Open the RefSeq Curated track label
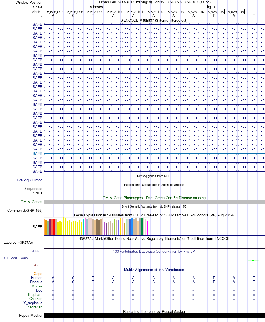The width and height of the screenshot is (265, 322). coord(30,180)
